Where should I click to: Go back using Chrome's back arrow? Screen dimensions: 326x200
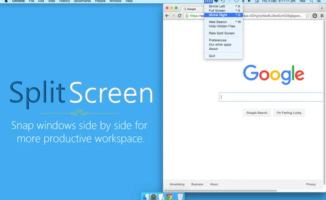167,15
